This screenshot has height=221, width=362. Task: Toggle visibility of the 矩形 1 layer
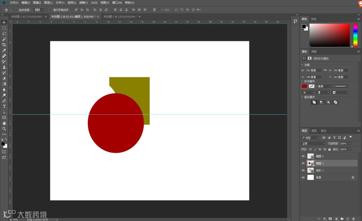coord(303,170)
